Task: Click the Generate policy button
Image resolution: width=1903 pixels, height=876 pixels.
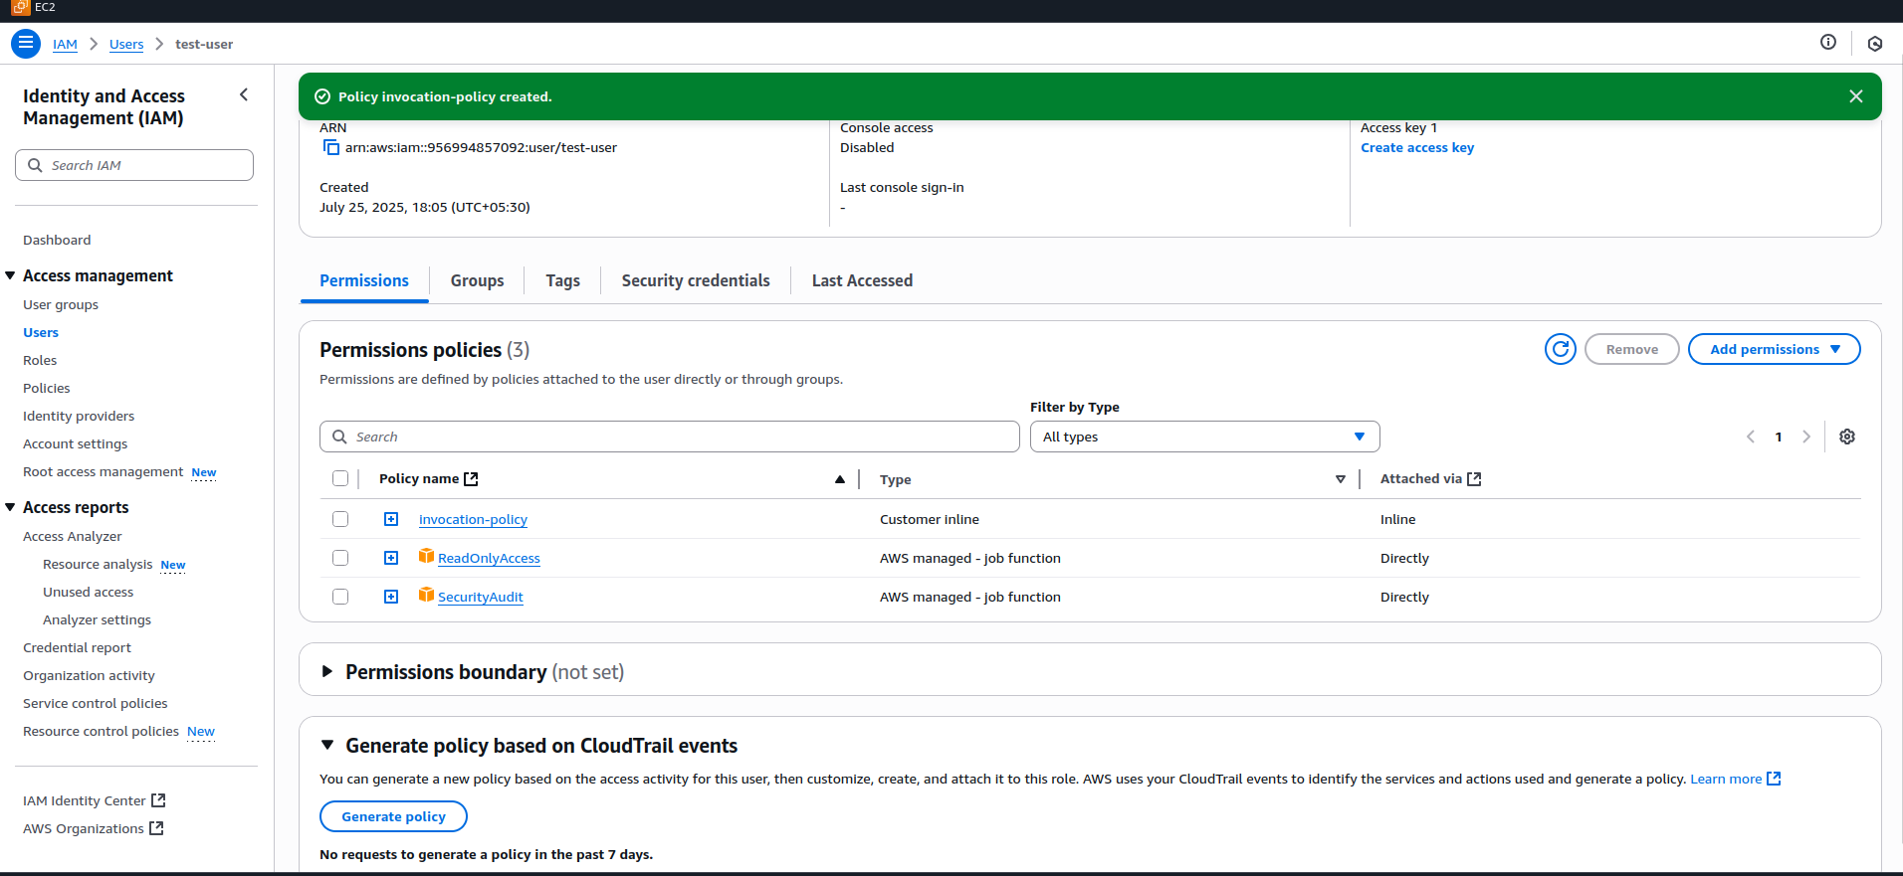Action: tap(393, 816)
